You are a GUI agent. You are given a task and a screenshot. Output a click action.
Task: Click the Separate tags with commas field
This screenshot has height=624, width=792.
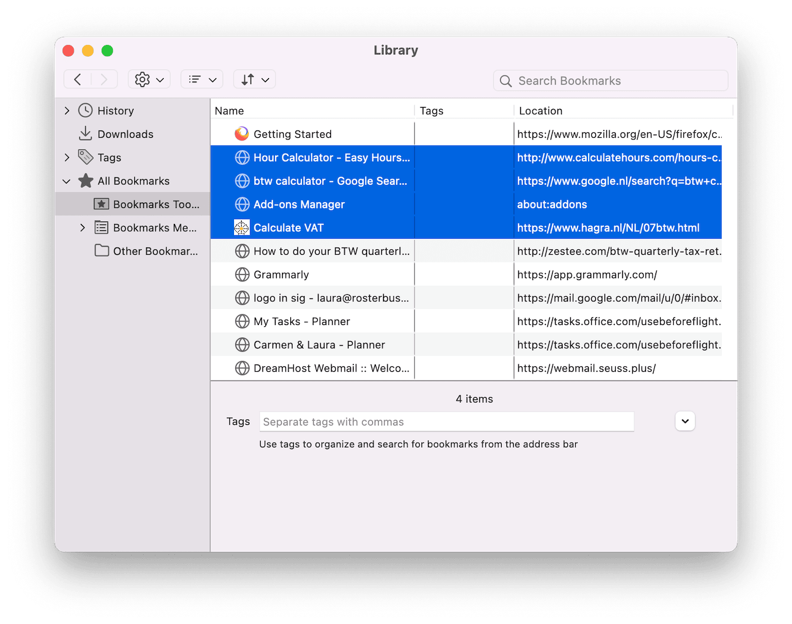click(446, 421)
